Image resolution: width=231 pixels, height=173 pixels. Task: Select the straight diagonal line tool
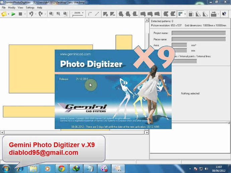coord(97,14)
